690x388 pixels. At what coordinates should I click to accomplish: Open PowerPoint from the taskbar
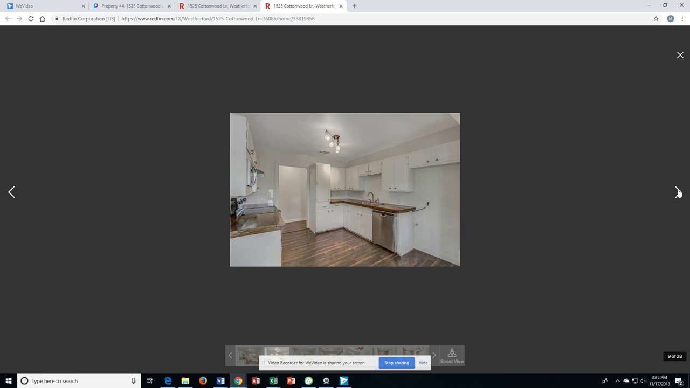tap(291, 381)
